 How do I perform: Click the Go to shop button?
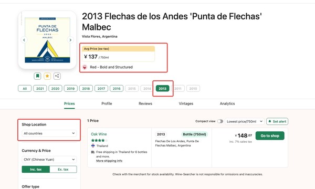[270, 136]
